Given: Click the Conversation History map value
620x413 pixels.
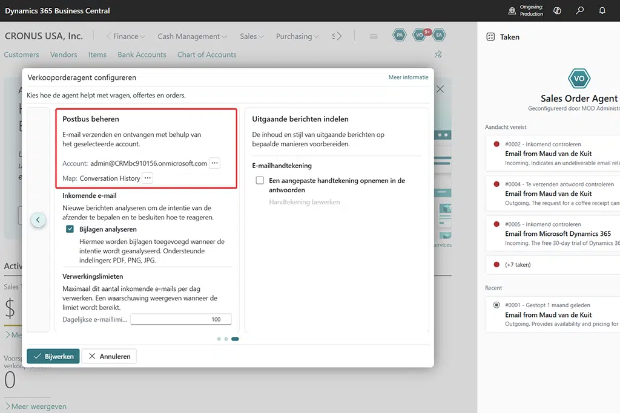Looking at the screenshot, I should (x=110, y=178).
